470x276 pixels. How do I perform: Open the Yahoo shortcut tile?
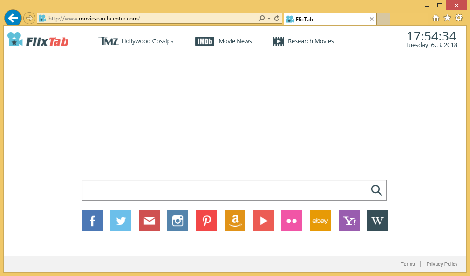(x=349, y=221)
